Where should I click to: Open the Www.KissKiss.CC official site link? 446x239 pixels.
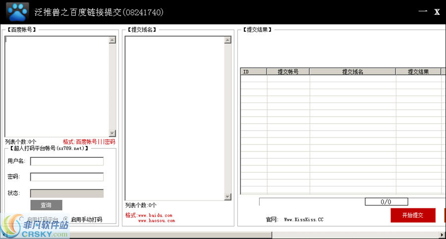tap(304, 219)
